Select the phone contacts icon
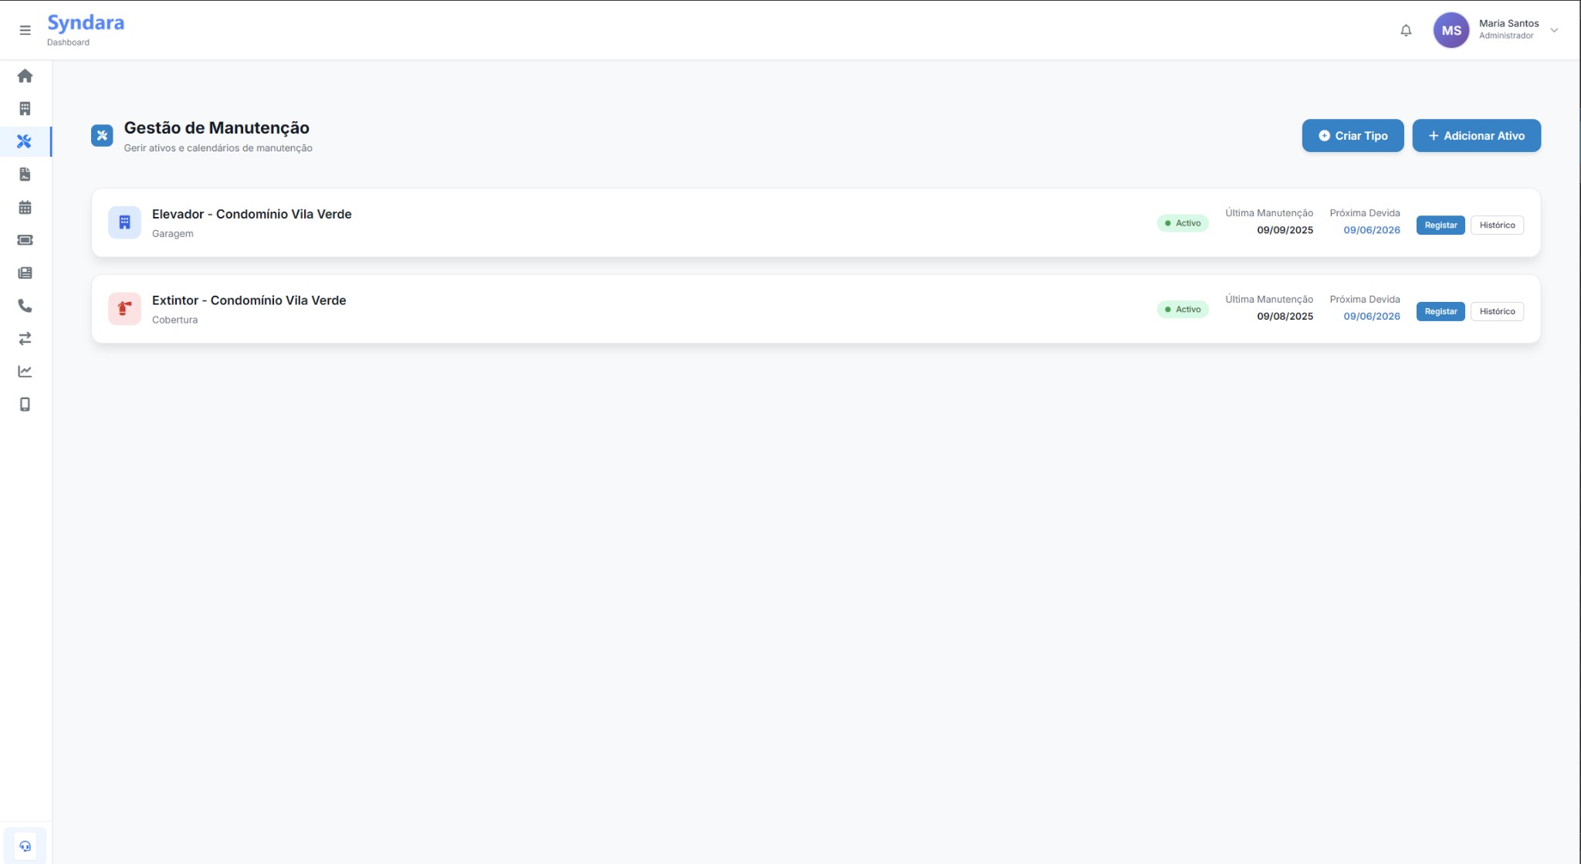The width and height of the screenshot is (1581, 864). (x=25, y=306)
